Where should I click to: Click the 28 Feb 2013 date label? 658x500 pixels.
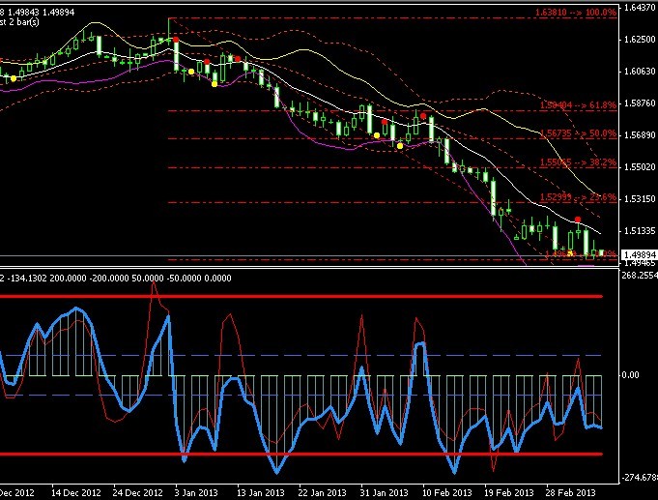[570, 492]
